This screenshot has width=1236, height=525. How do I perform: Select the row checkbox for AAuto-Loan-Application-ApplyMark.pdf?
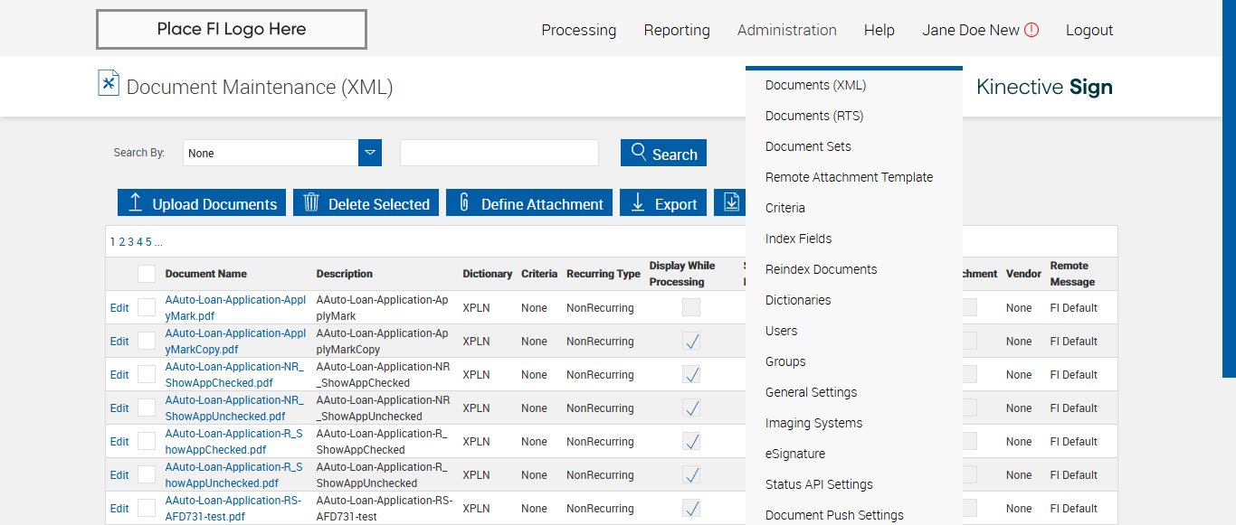147,307
